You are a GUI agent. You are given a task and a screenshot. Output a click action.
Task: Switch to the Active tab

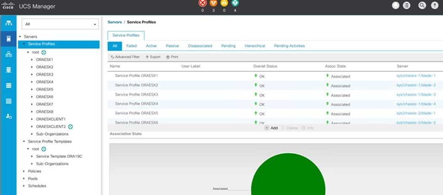tap(151, 46)
